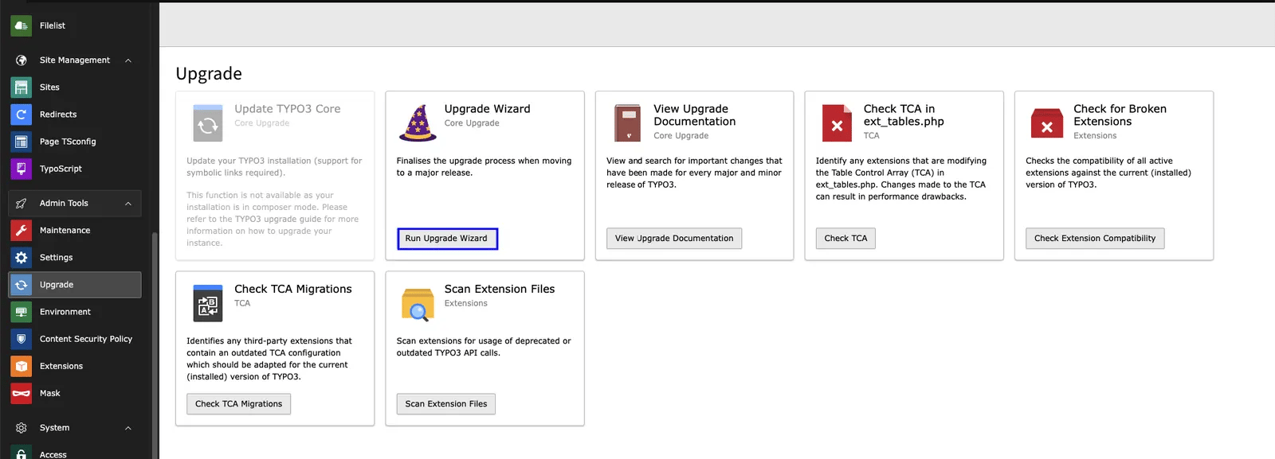Viewport: 1275px width, 459px height.
Task: Click the Site Management globe icon
Action: (22, 60)
